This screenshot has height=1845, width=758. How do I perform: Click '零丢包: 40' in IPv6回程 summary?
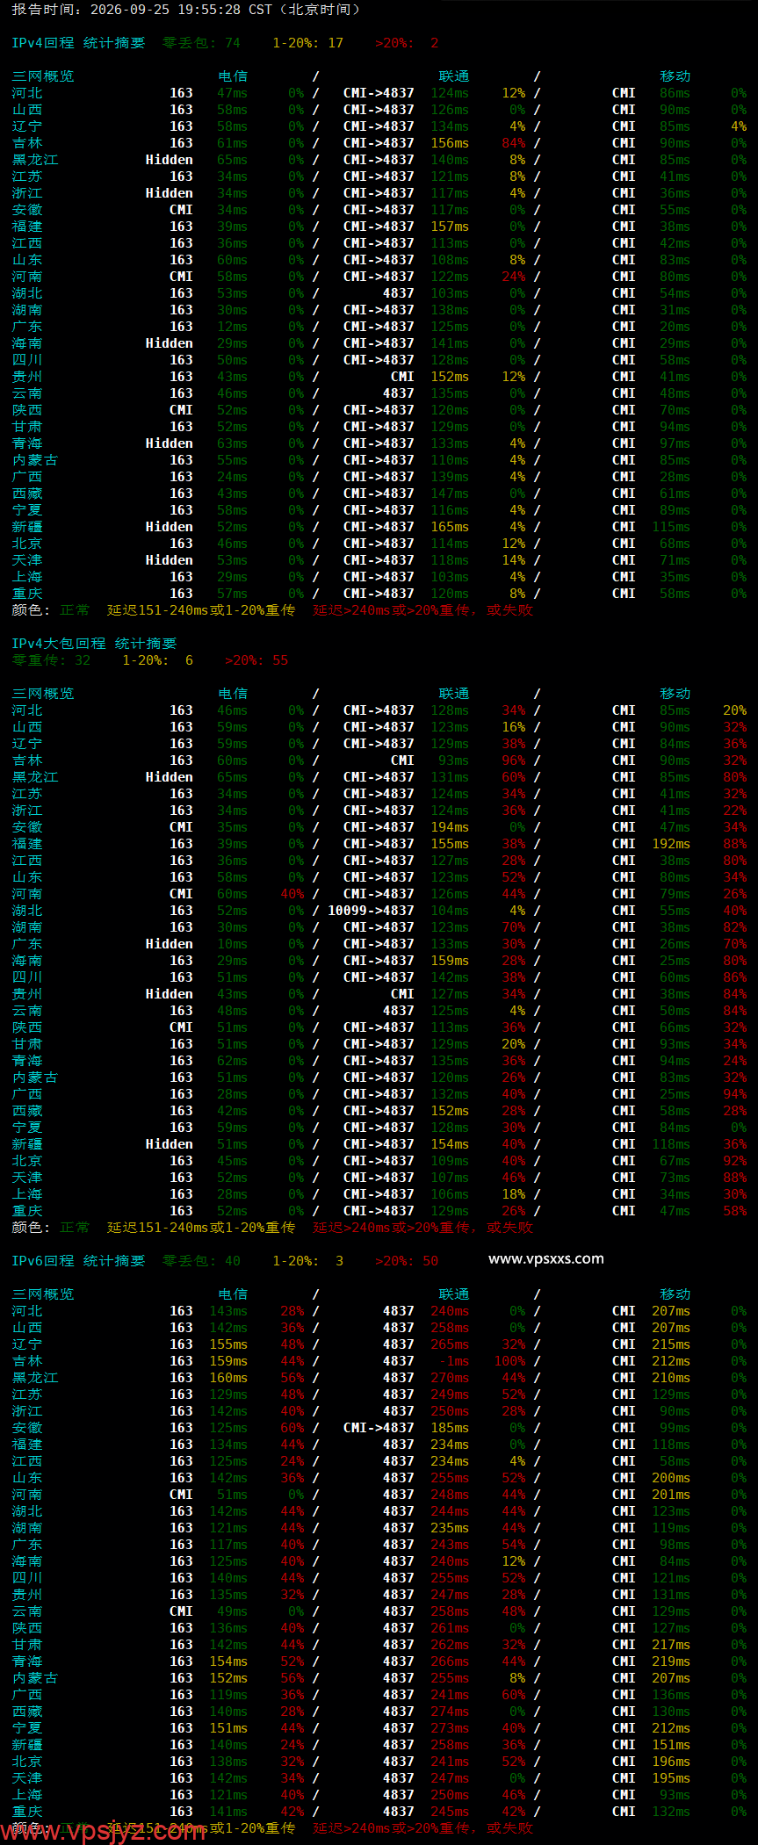201,1261
